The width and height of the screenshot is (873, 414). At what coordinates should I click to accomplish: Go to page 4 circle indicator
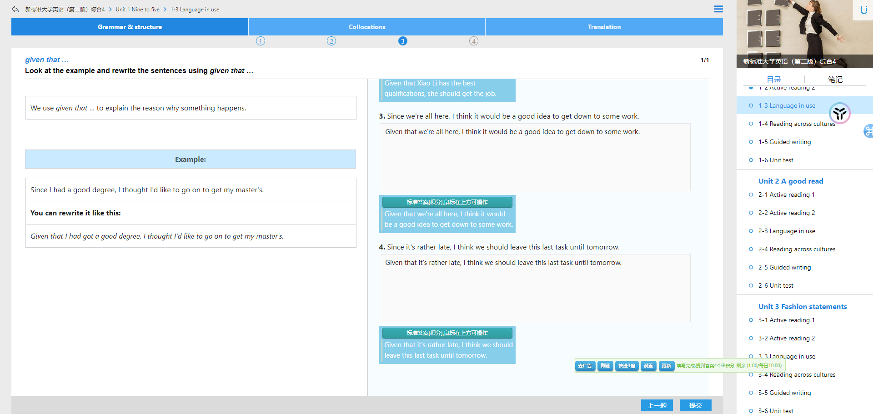coord(473,41)
